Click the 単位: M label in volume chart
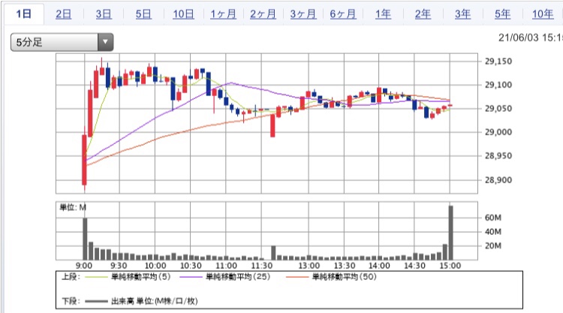This screenshot has width=563, height=313. tap(73, 207)
